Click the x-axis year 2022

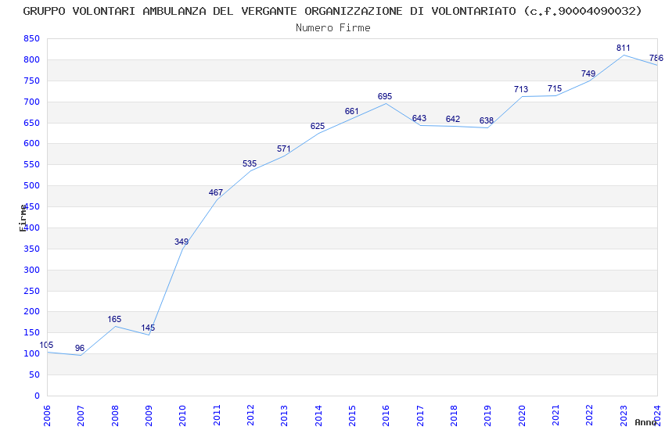(x=590, y=415)
